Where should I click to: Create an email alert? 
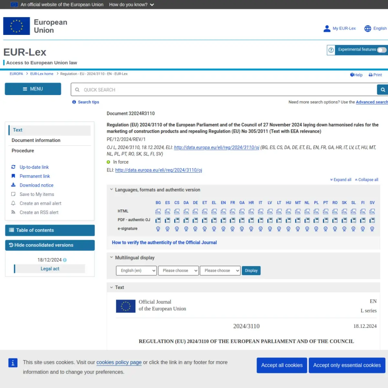(40, 203)
